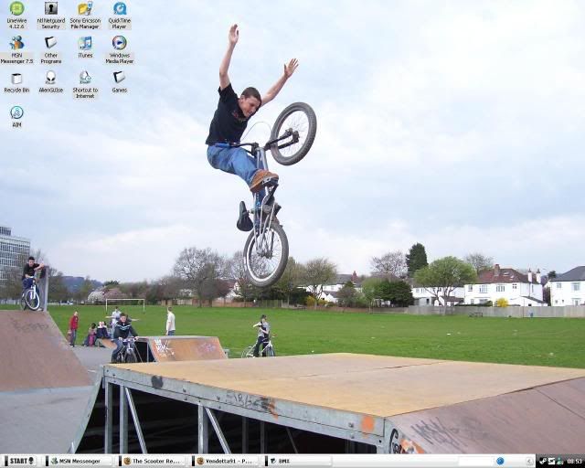
Task: Open the Recycle Bin icon
Action: point(16,82)
